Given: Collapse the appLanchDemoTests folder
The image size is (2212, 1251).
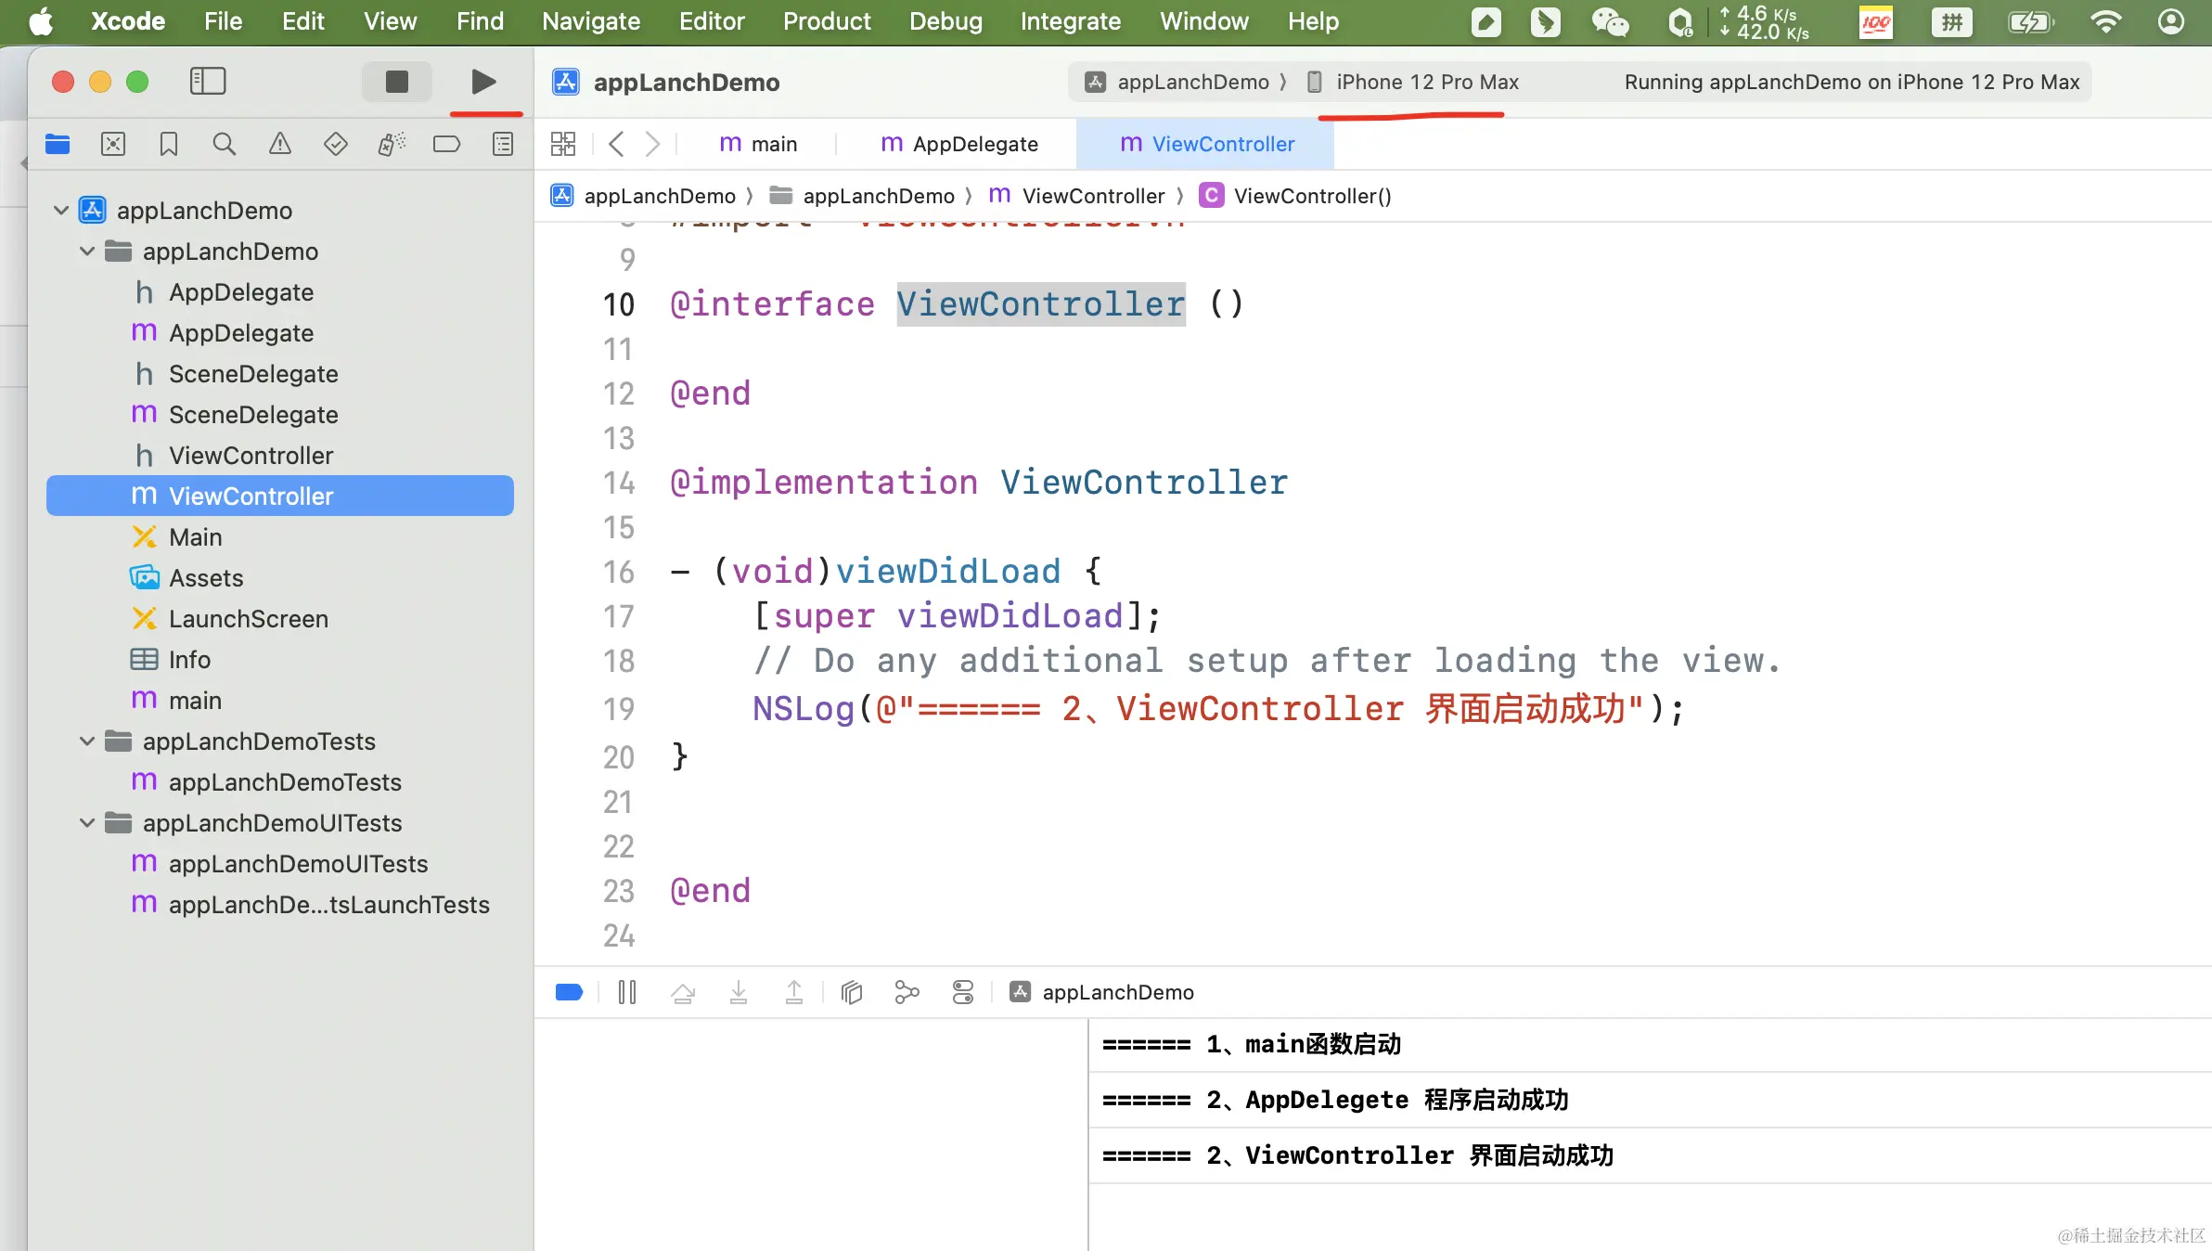Looking at the screenshot, I should click(x=87, y=742).
